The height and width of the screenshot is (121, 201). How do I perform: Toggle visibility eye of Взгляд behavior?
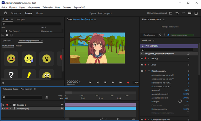coord(142,59)
